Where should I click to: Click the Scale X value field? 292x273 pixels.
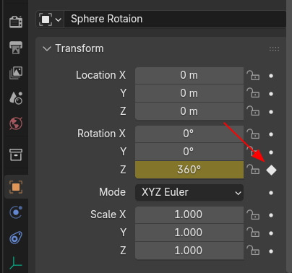click(x=189, y=214)
